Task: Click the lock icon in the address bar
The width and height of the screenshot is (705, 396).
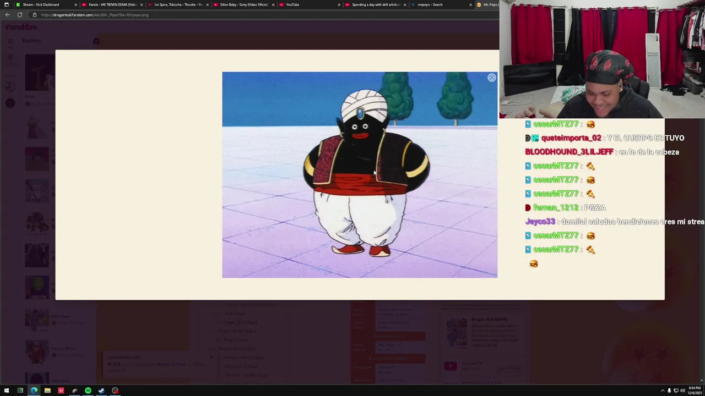Action: click(x=35, y=15)
